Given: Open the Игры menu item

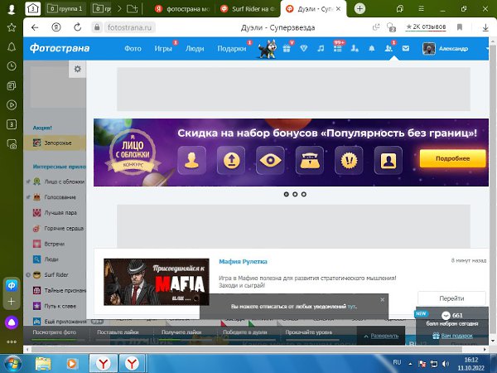Looking at the screenshot, I should coord(163,49).
